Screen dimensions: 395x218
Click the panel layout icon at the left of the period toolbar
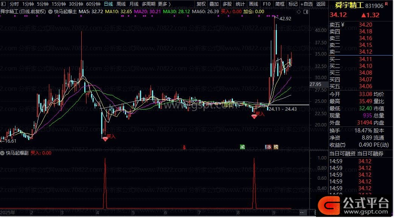coord(4,4)
